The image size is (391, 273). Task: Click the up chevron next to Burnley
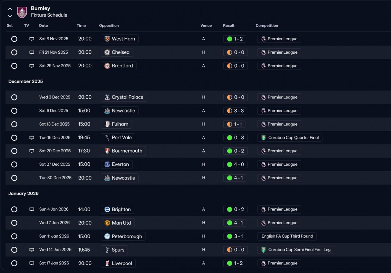(x=10, y=9)
